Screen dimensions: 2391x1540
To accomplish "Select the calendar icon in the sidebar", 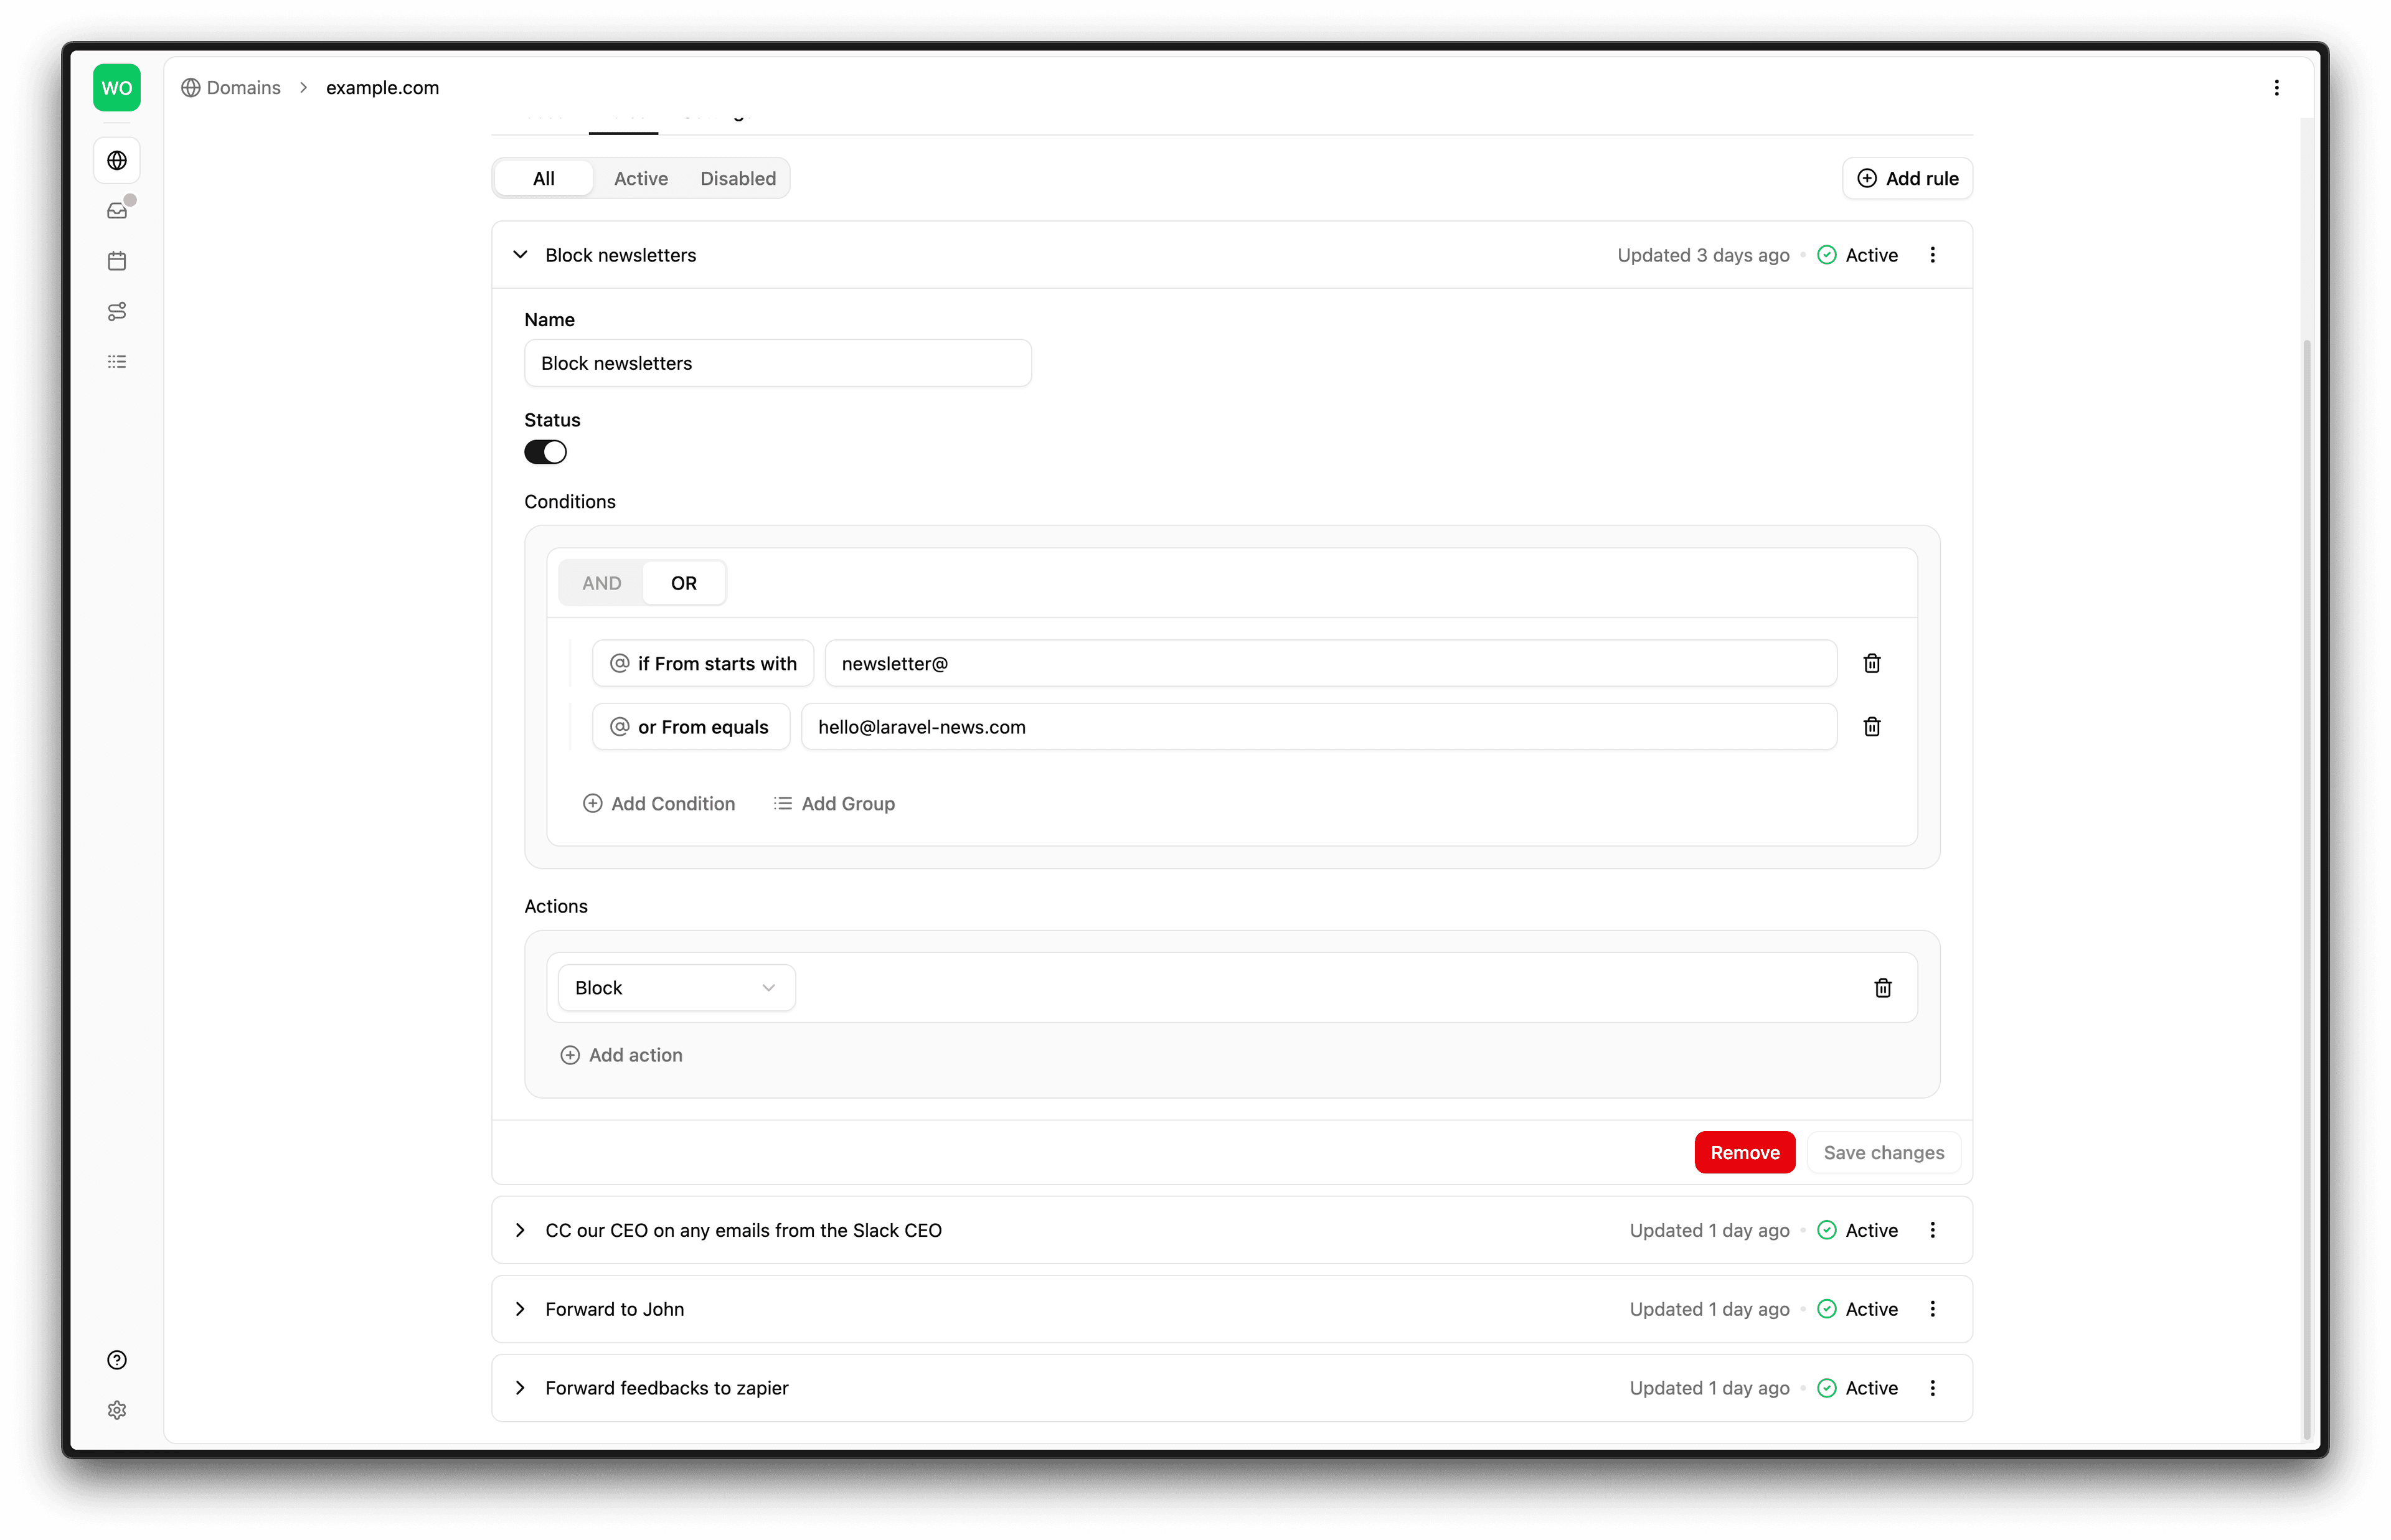I will (x=117, y=261).
